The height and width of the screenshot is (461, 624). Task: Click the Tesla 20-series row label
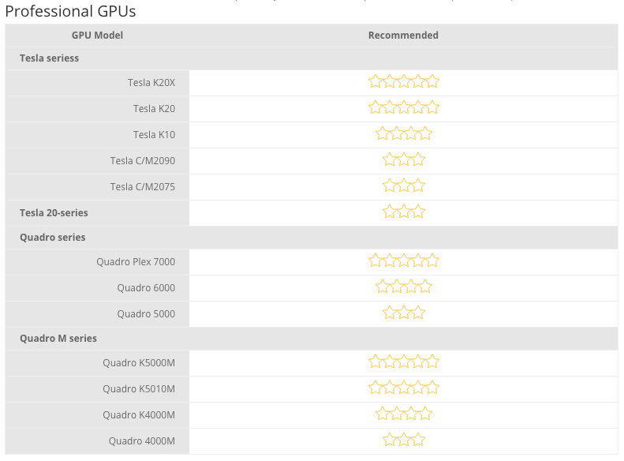54,213
